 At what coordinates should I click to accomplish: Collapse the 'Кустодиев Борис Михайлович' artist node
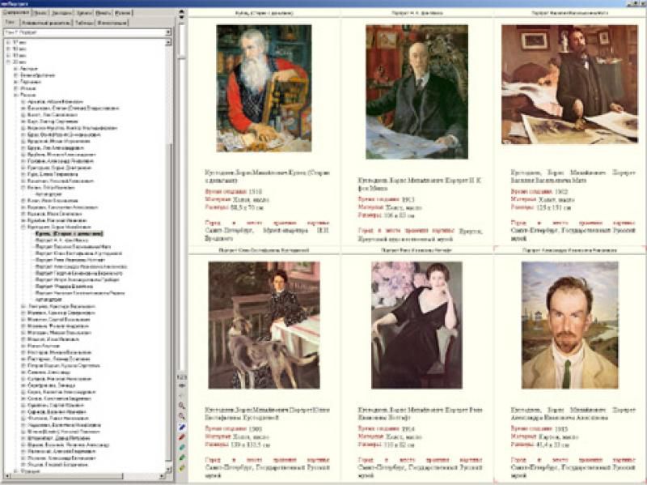pyautogui.click(x=22, y=228)
